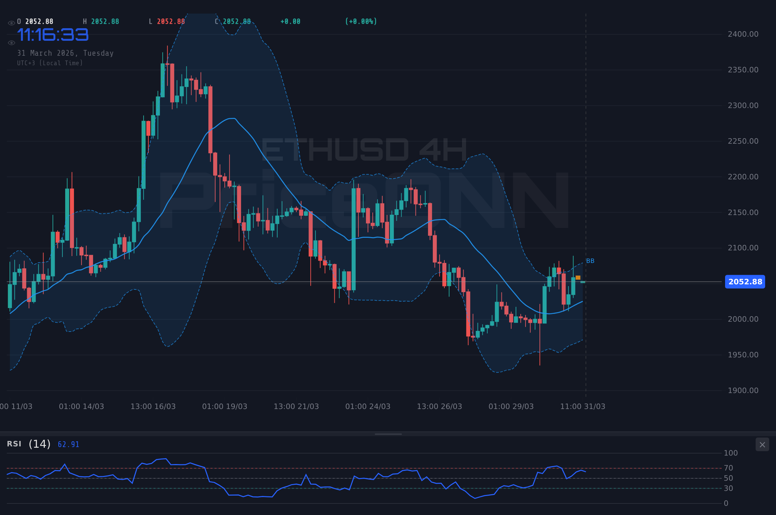Click the 2400.00 price axis level
Screen dimensions: 776x515
point(743,34)
